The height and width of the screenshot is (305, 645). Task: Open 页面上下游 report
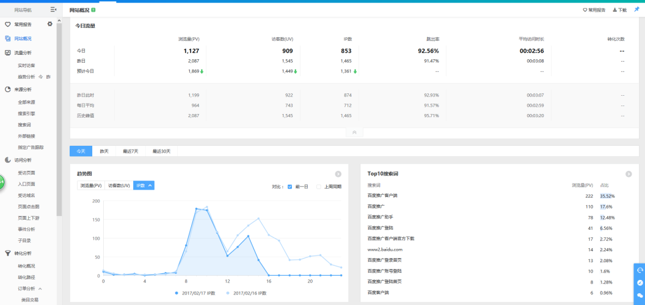(28, 218)
